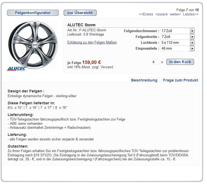Open the Versand shipping link
The height and width of the screenshot is (185, 207).
[x=107, y=67]
